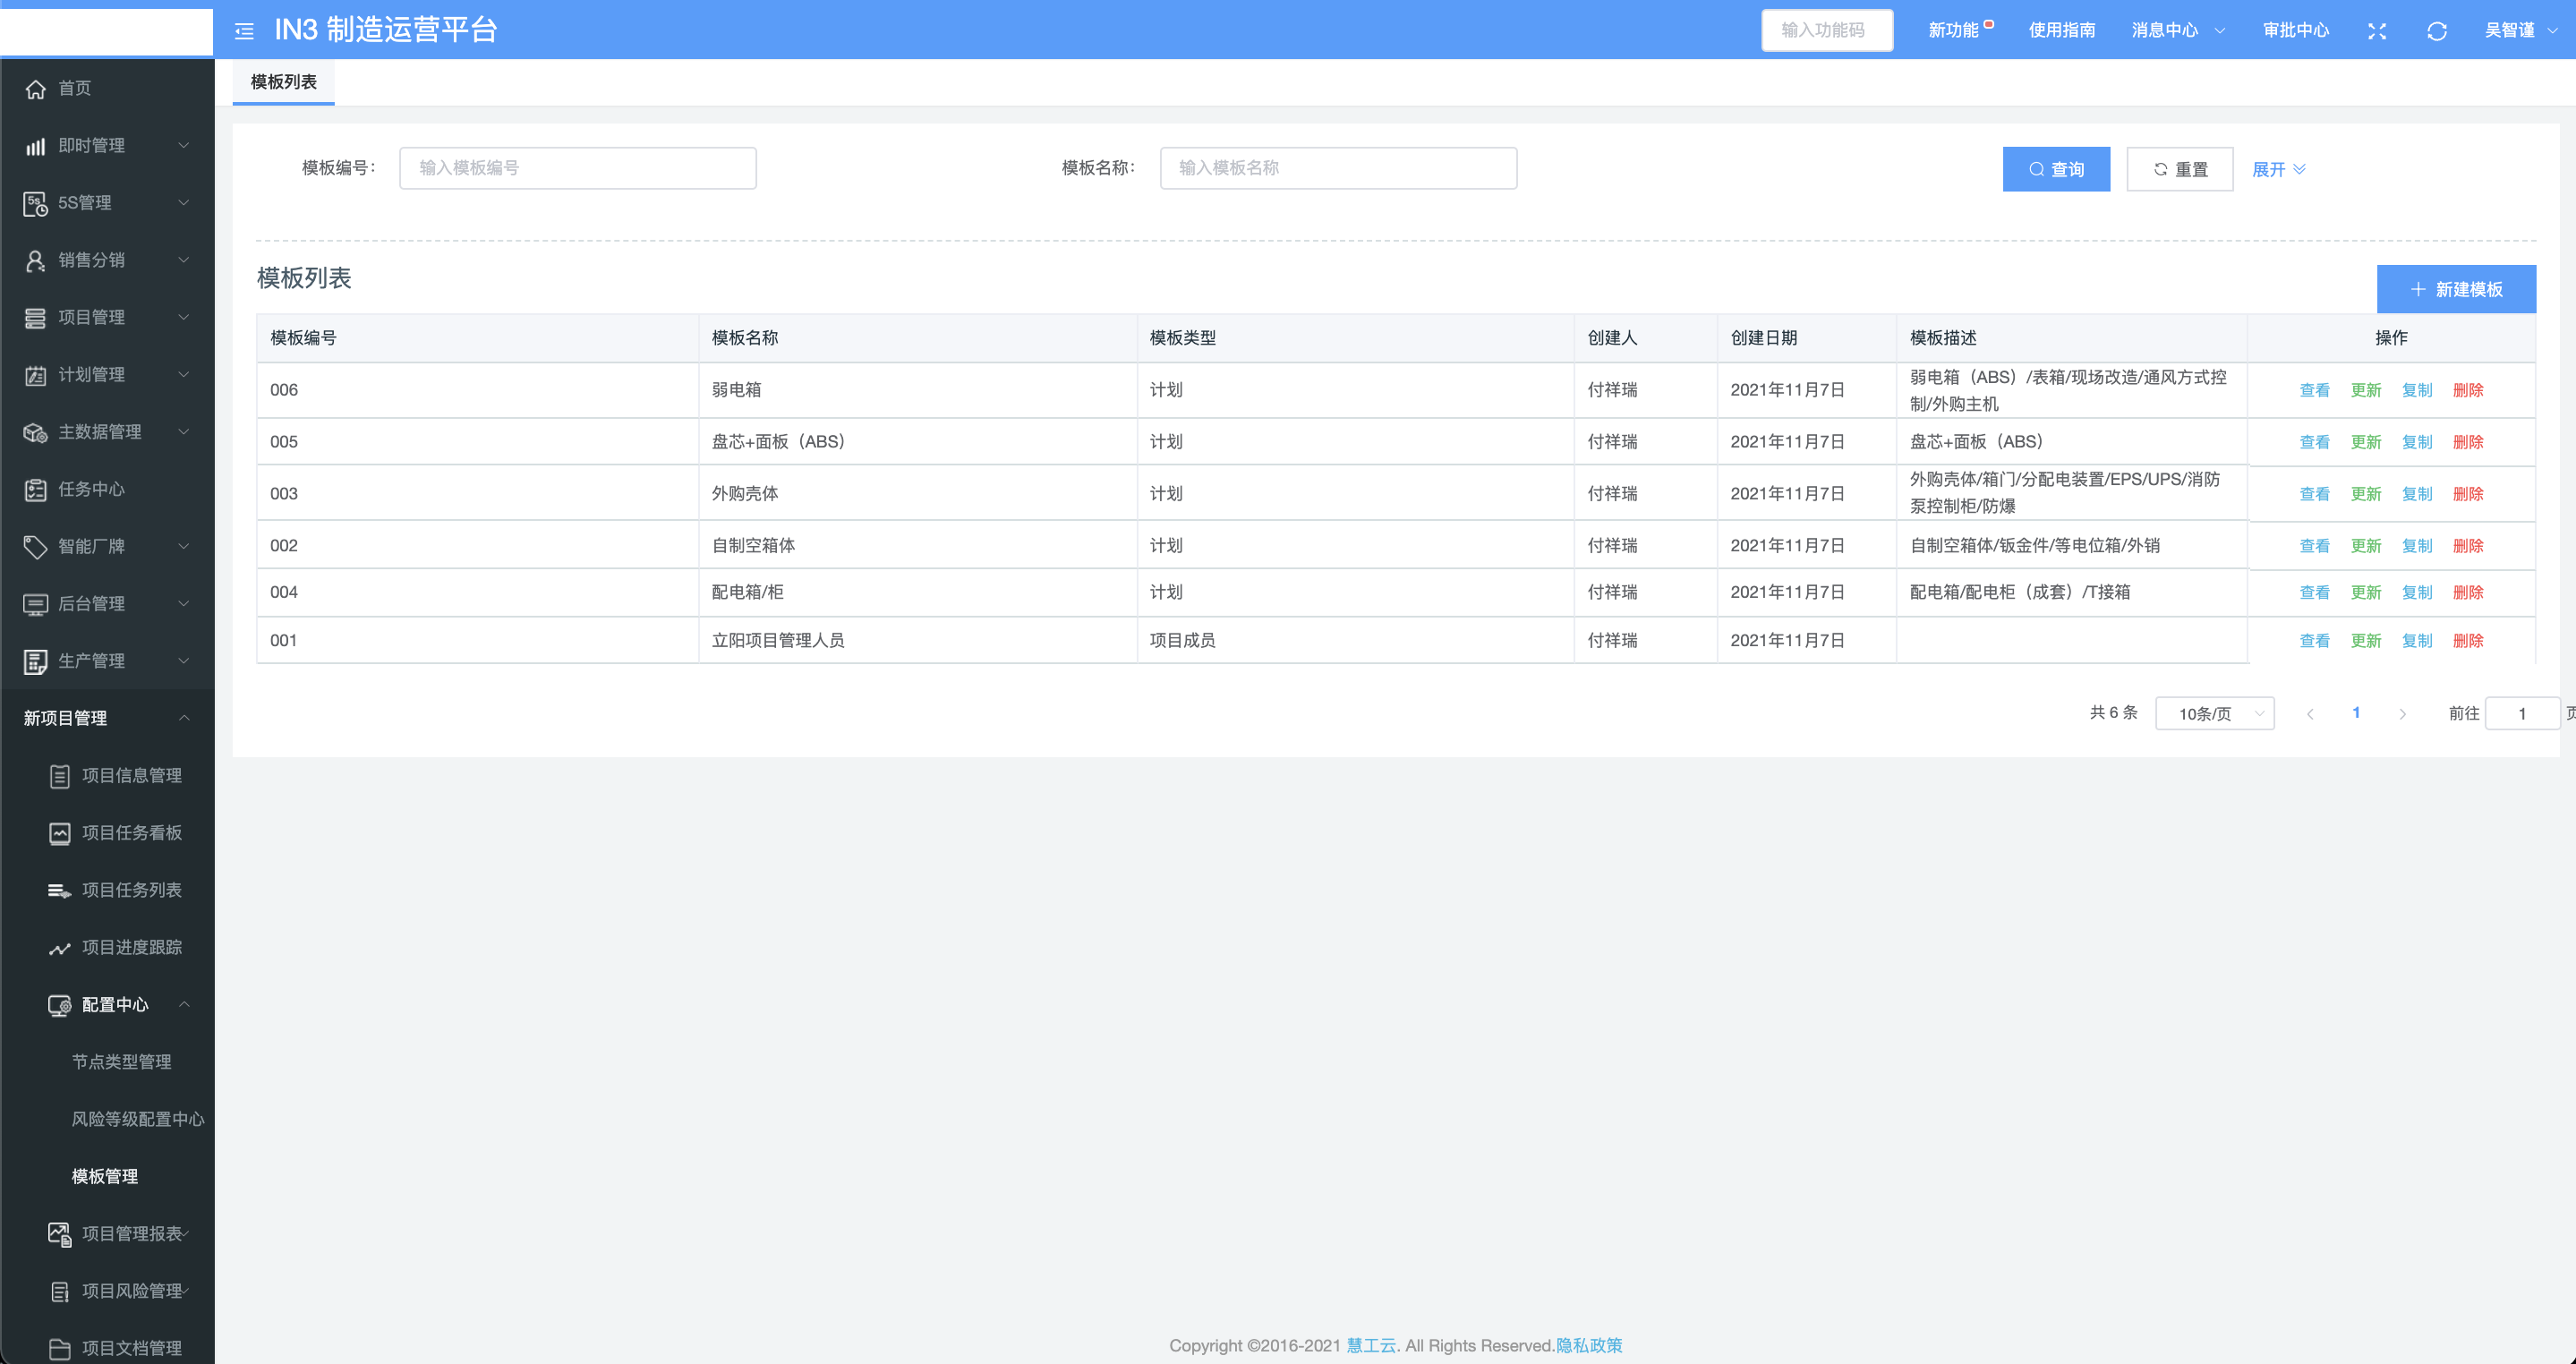Expand the 展开 filter options
This screenshot has height=1364, width=2576.
[2278, 169]
